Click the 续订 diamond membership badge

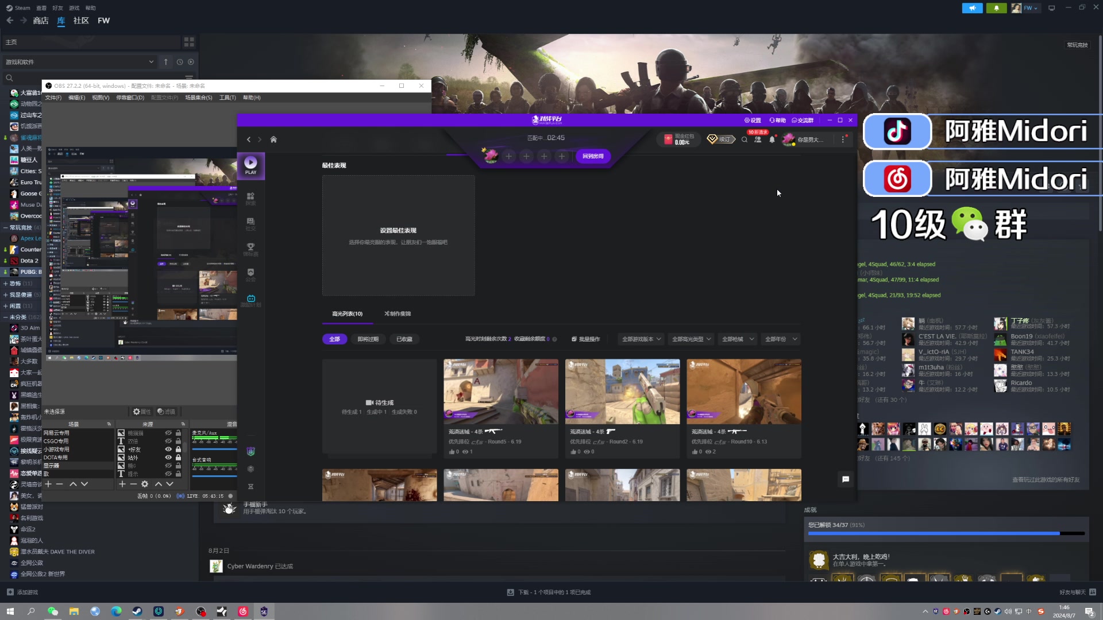tap(721, 139)
